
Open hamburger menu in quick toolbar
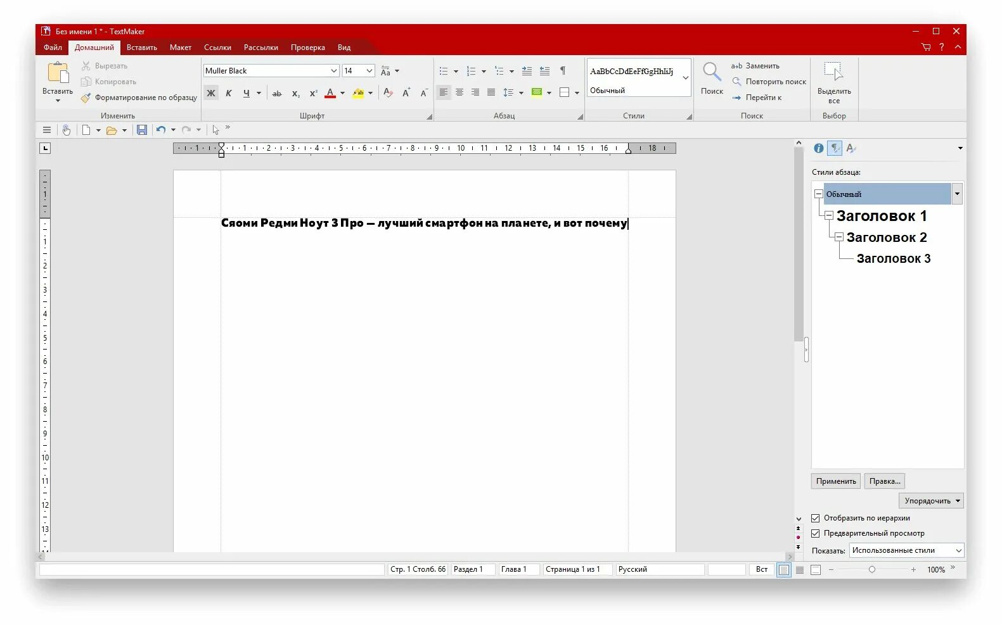(x=47, y=130)
